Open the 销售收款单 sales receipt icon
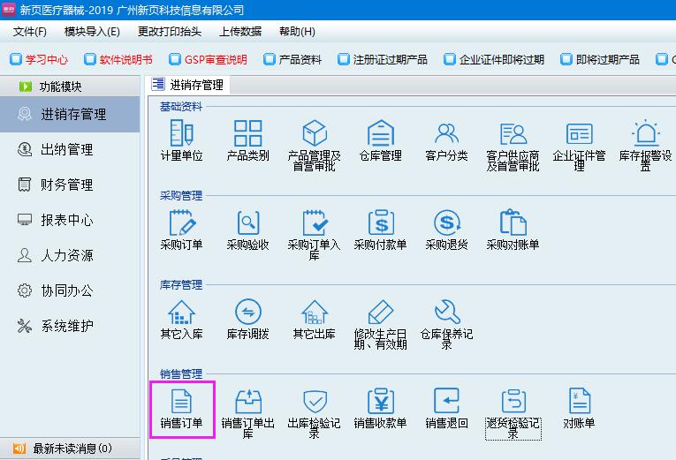676x460 pixels. tap(380, 407)
